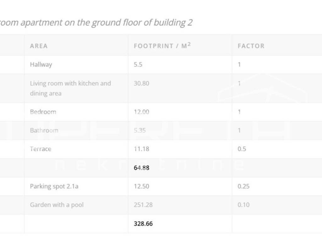322x241 pixels.
Task: Select the Hallway row label
Action: [x=41, y=65]
